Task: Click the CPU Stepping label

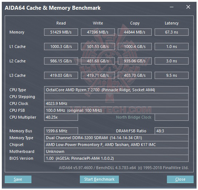Action: (22, 97)
